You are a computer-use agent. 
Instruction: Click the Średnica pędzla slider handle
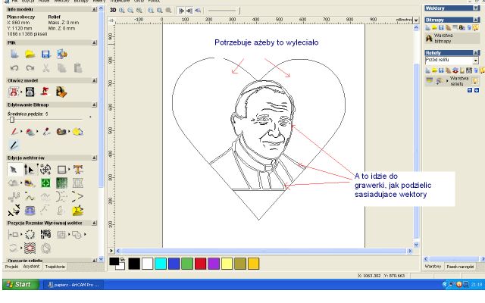coord(12,120)
